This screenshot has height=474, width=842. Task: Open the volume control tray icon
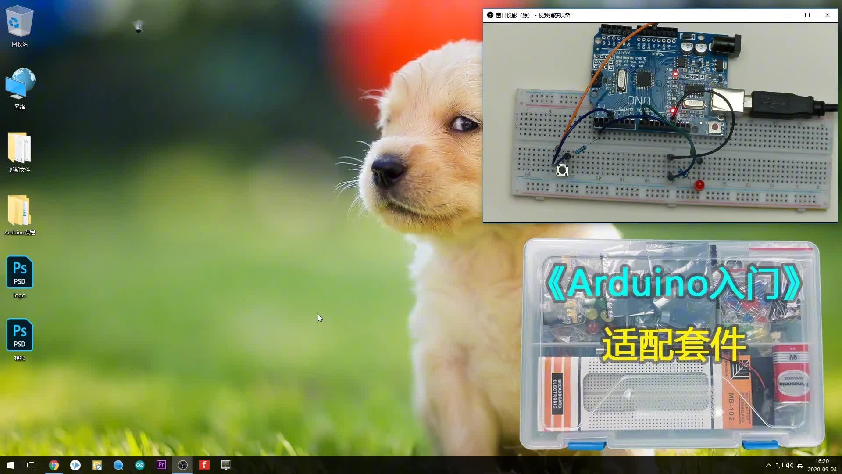tap(790, 465)
